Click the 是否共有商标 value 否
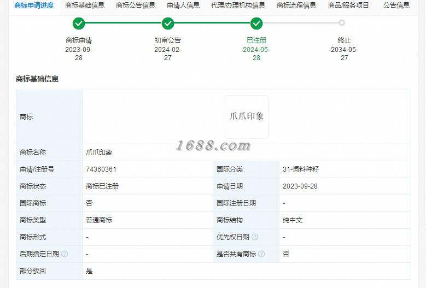 tap(286, 254)
